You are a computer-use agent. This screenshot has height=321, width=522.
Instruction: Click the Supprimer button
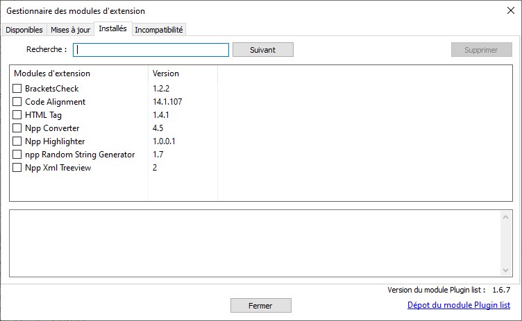point(481,49)
